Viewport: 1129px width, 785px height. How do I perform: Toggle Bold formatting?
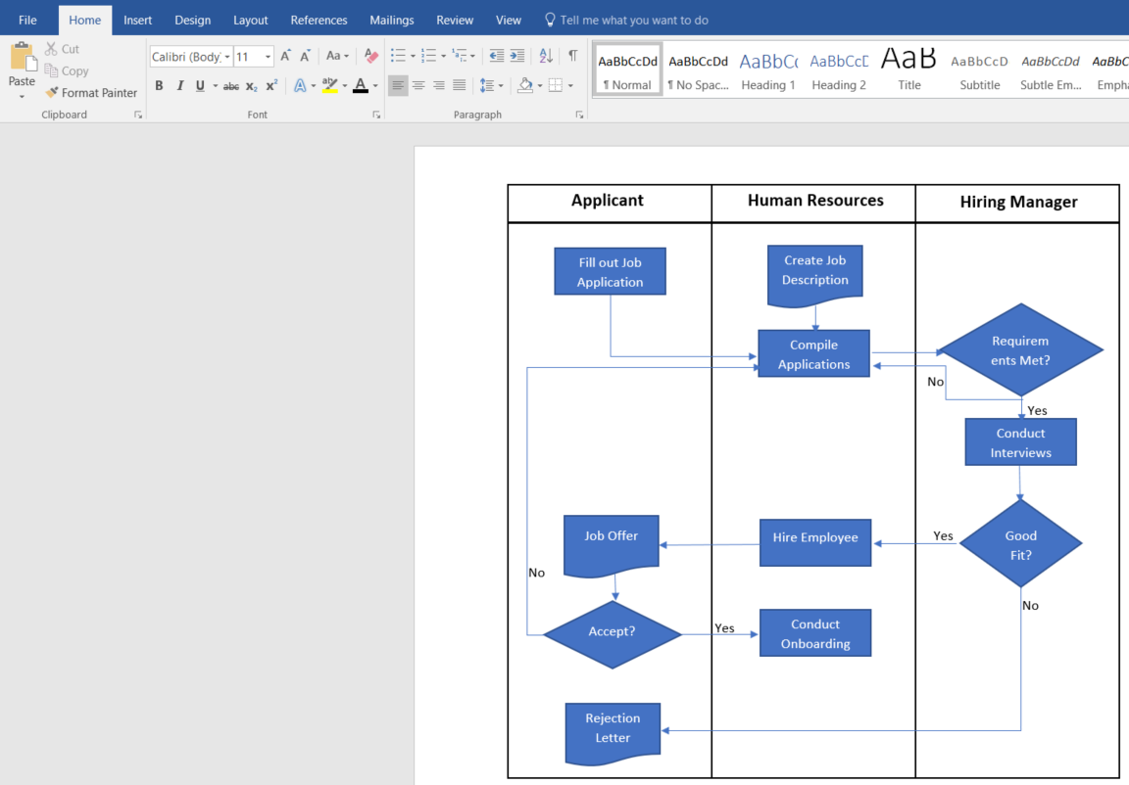159,86
